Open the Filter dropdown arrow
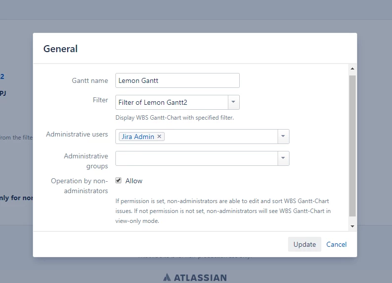Screen dimensions: 392x283 click(x=233, y=102)
